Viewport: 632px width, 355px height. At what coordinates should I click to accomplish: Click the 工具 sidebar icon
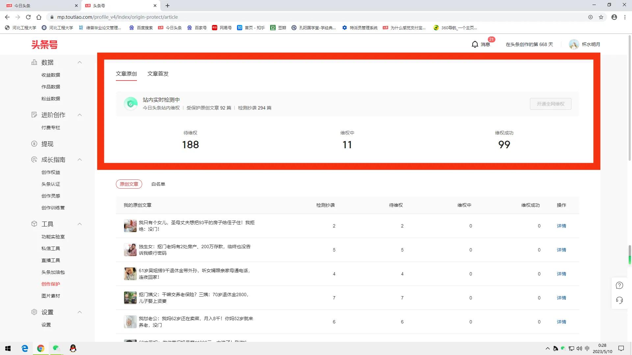click(x=34, y=224)
